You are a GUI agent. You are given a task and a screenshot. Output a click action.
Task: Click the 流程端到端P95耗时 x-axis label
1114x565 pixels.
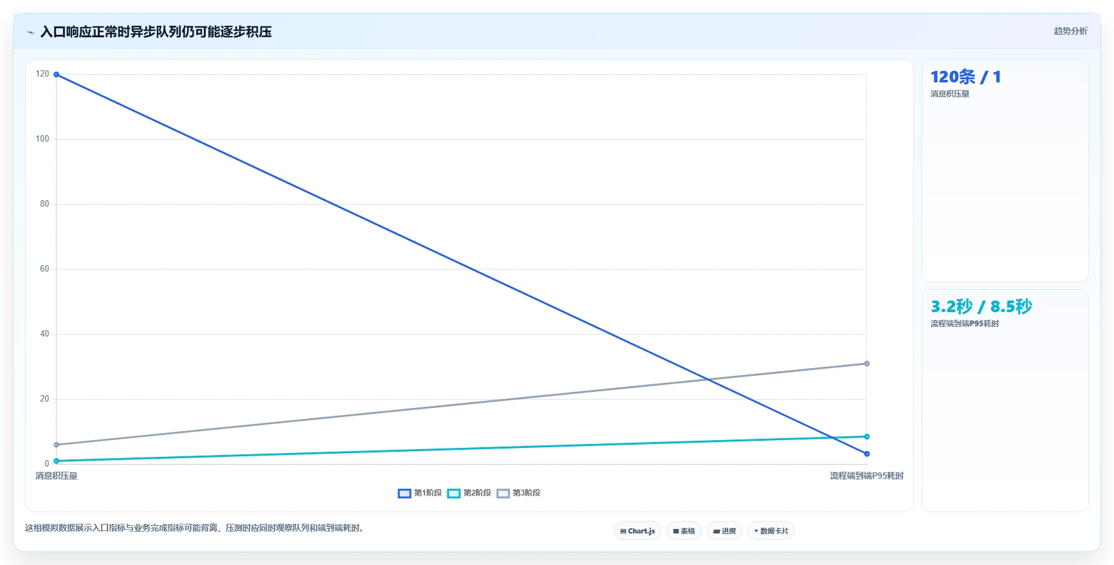coord(866,476)
